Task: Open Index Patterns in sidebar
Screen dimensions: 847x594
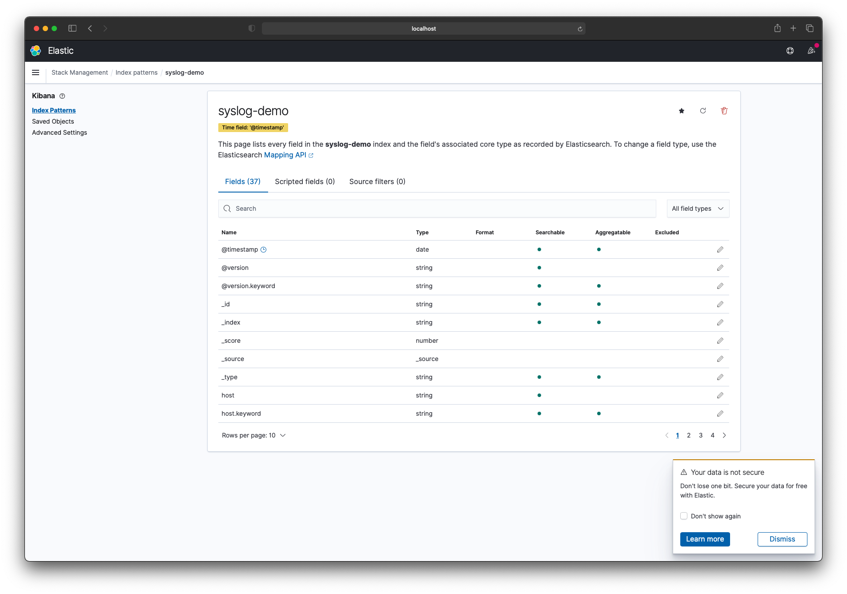Action: (54, 110)
